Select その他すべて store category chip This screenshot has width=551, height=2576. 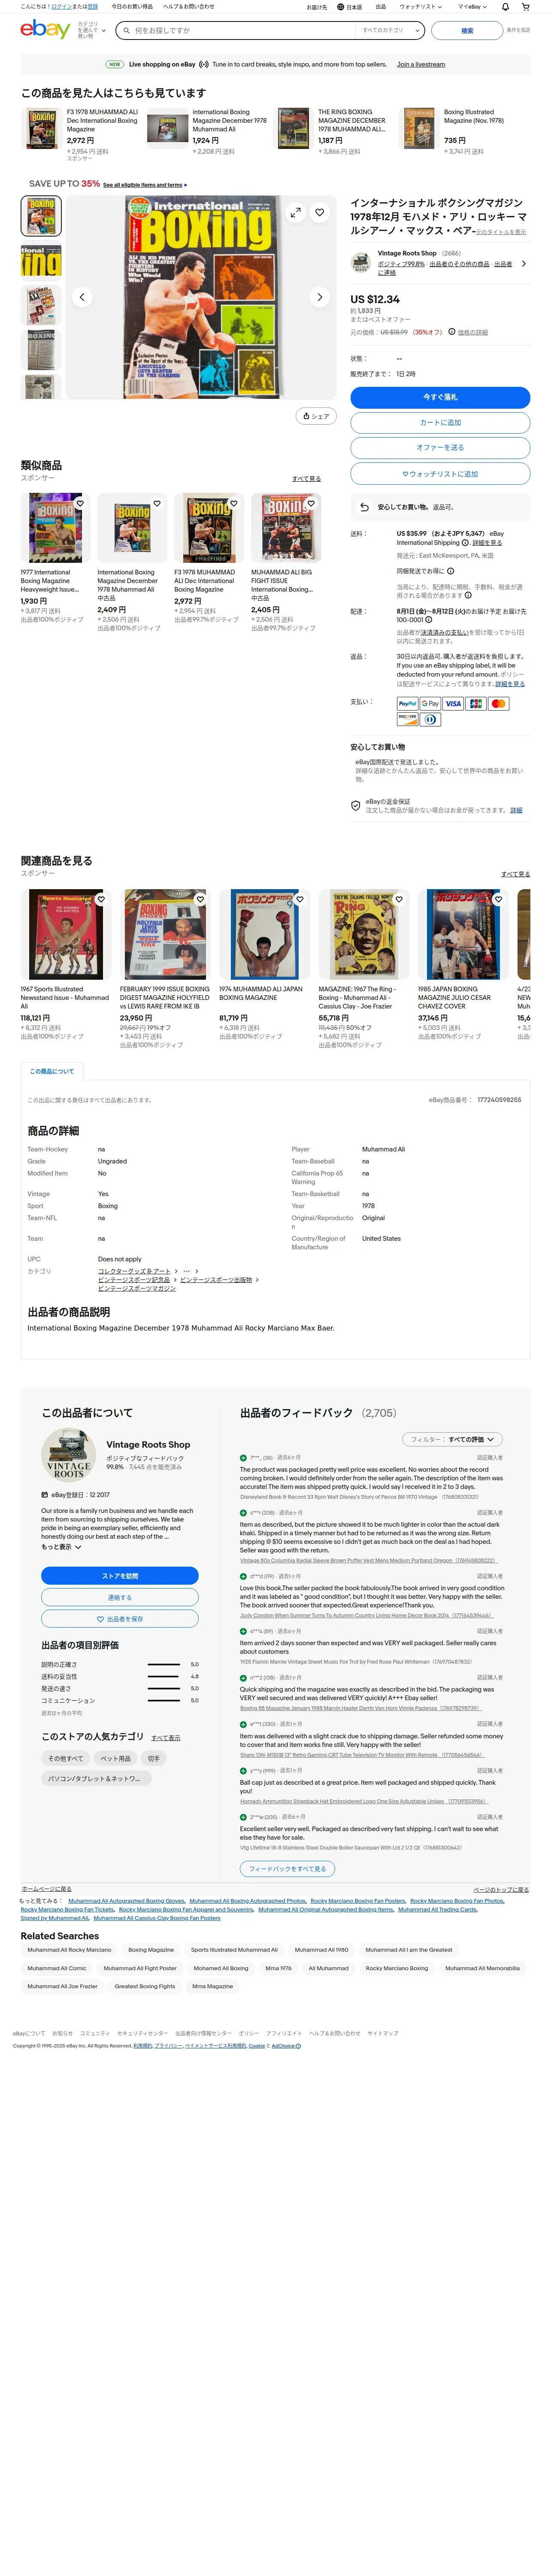coord(66,1758)
